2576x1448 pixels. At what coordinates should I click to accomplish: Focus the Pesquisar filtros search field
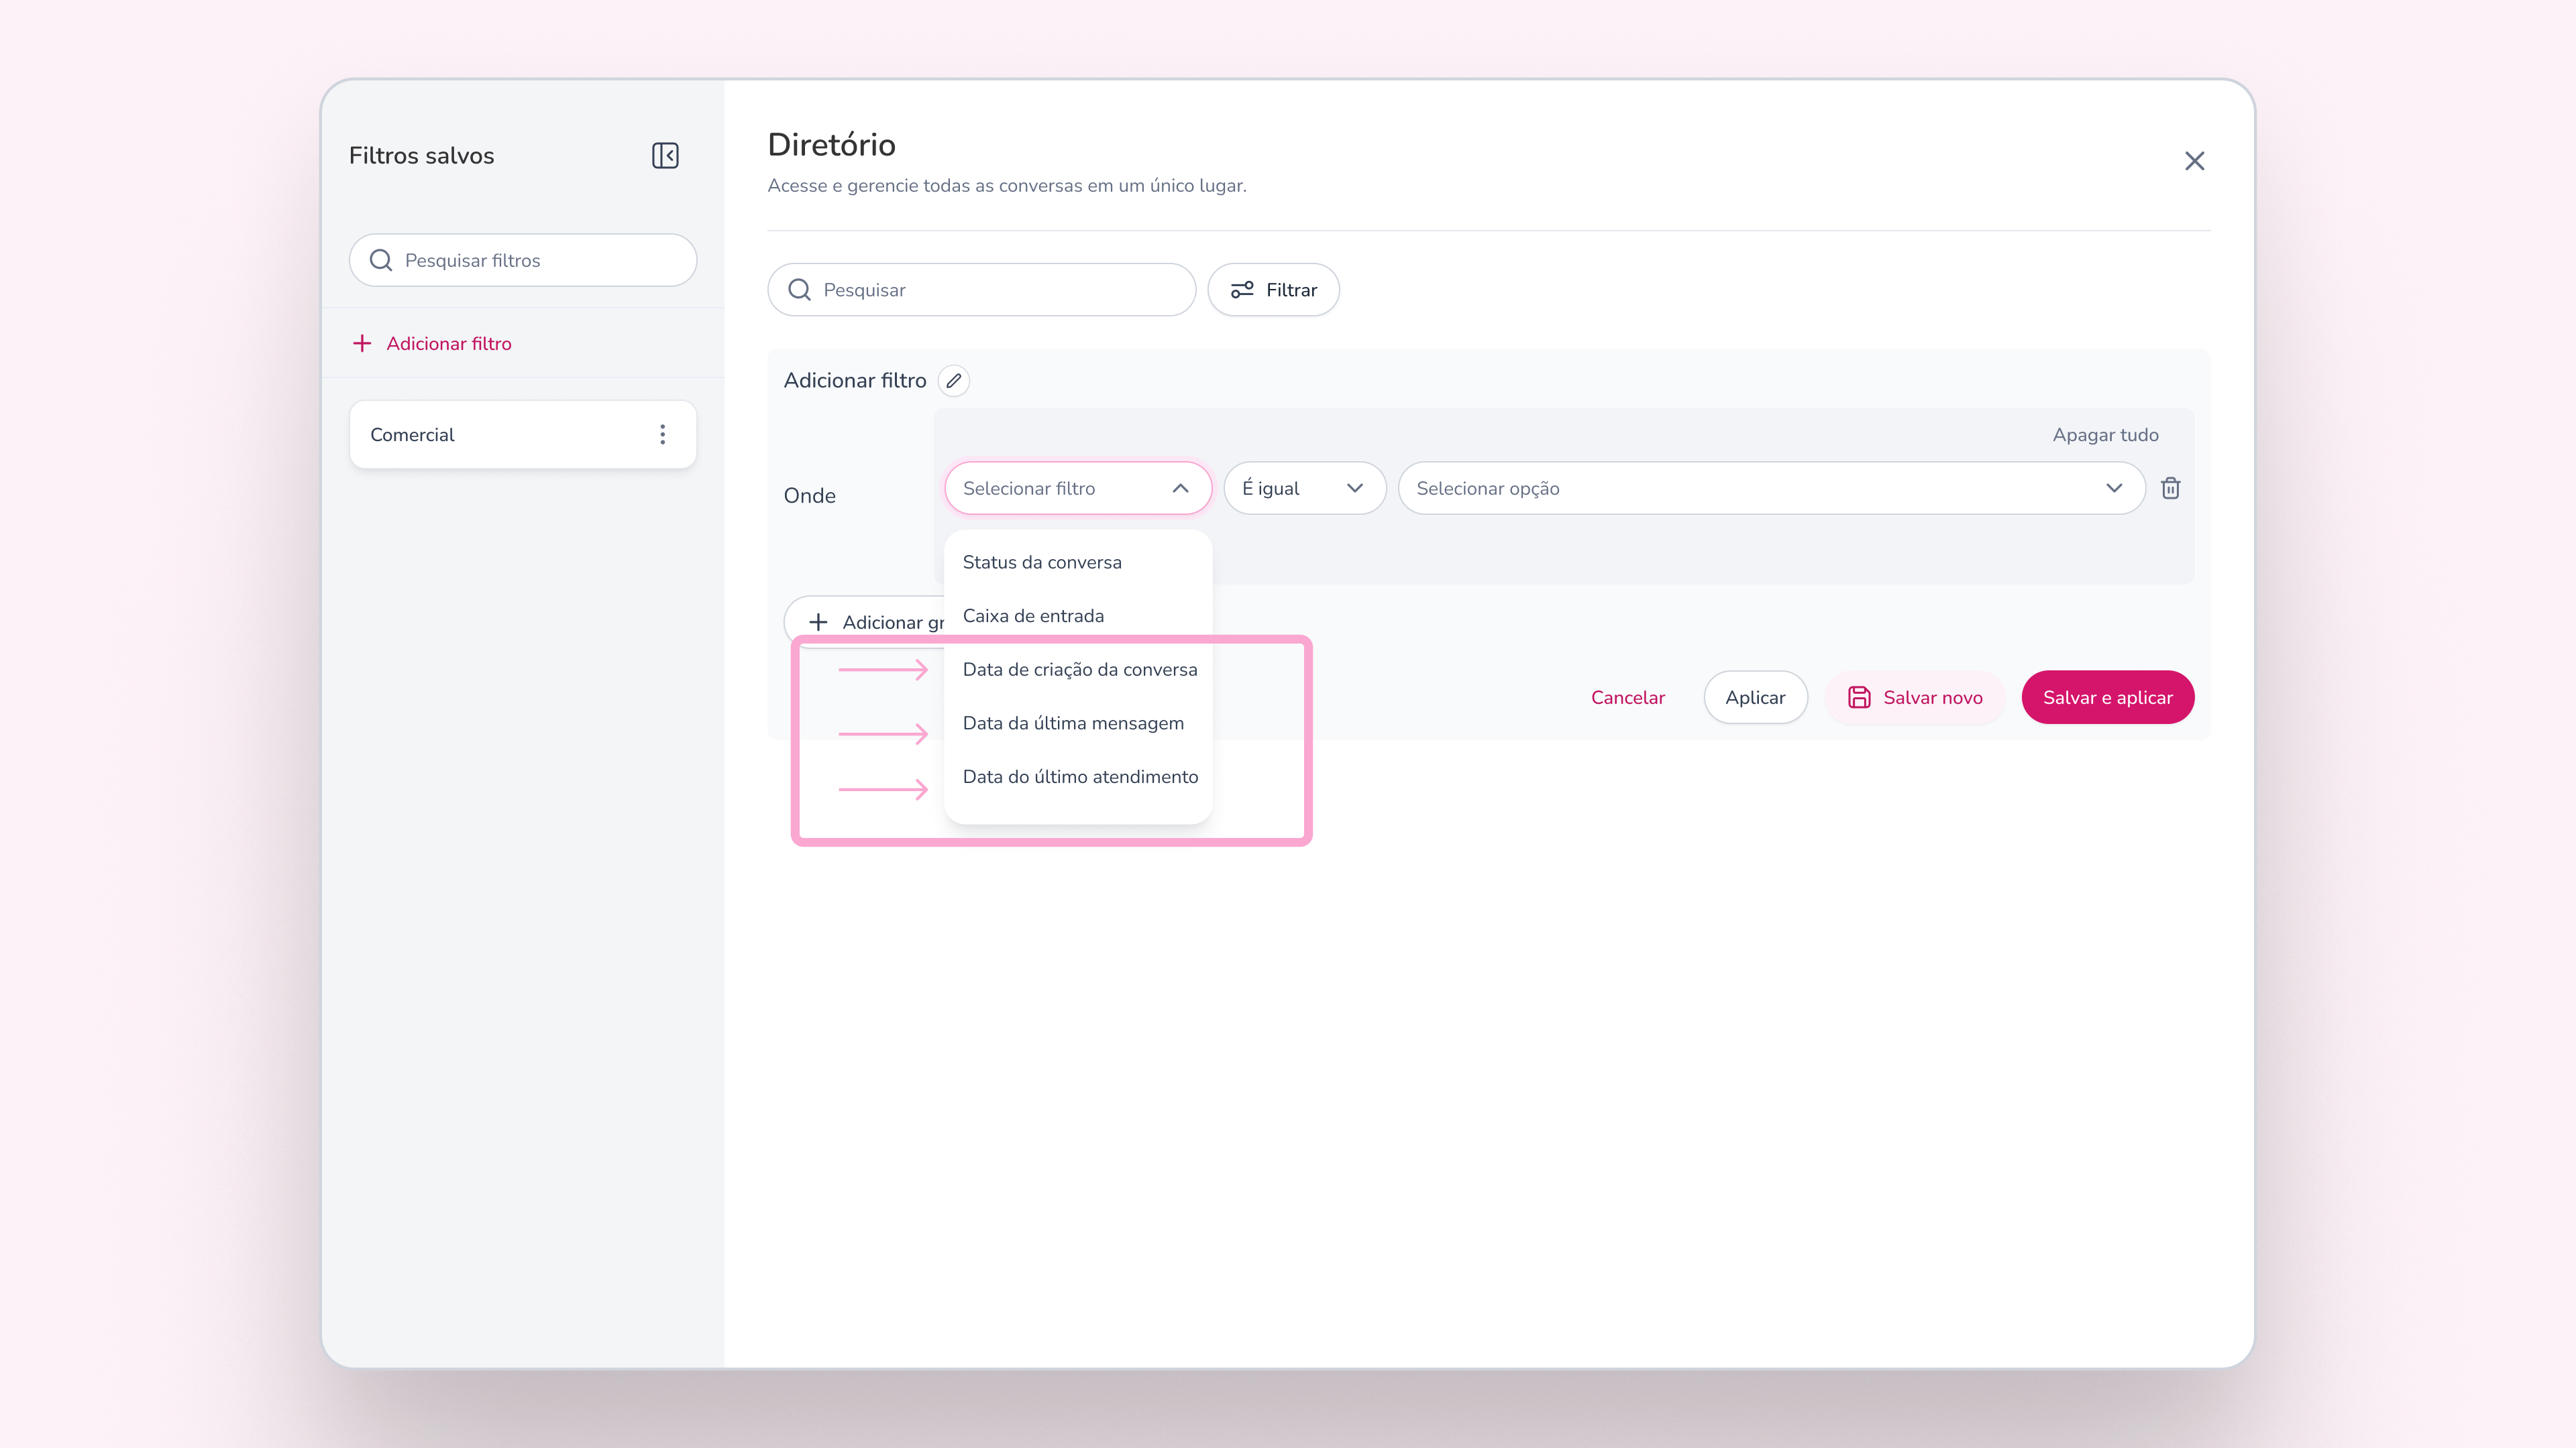(x=523, y=261)
